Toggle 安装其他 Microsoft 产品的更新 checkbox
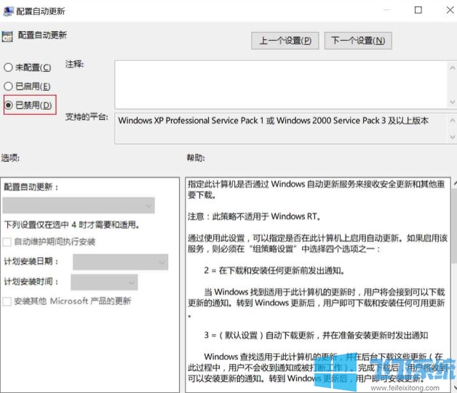 click(x=8, y=301)
